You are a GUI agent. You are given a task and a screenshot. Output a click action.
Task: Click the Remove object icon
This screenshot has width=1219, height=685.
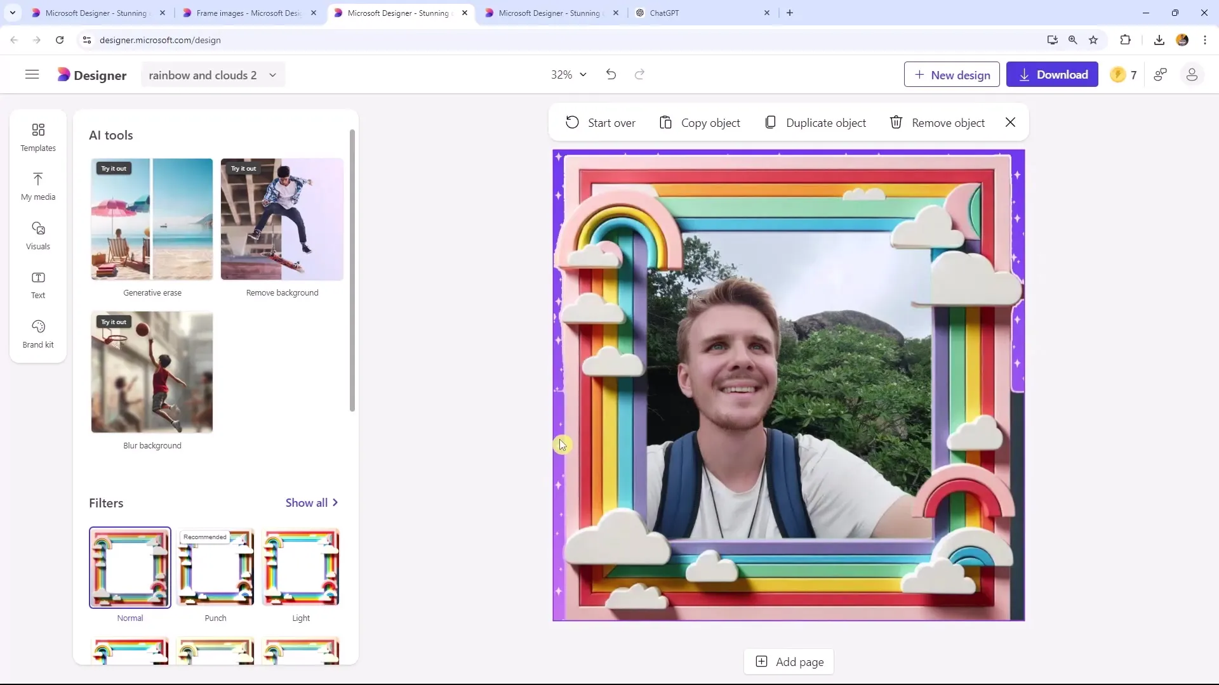click(896, 123)
